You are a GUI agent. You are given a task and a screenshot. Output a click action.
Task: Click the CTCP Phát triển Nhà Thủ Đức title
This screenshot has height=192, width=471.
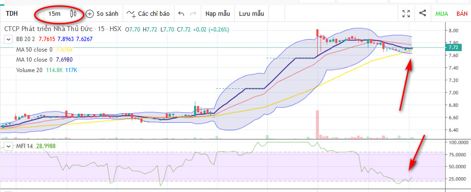47,29
